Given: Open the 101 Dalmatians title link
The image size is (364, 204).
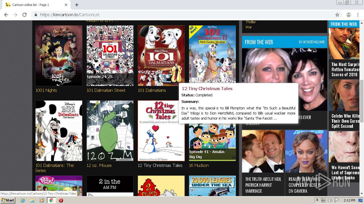Looking at the screenshot, I should [152, 90].
